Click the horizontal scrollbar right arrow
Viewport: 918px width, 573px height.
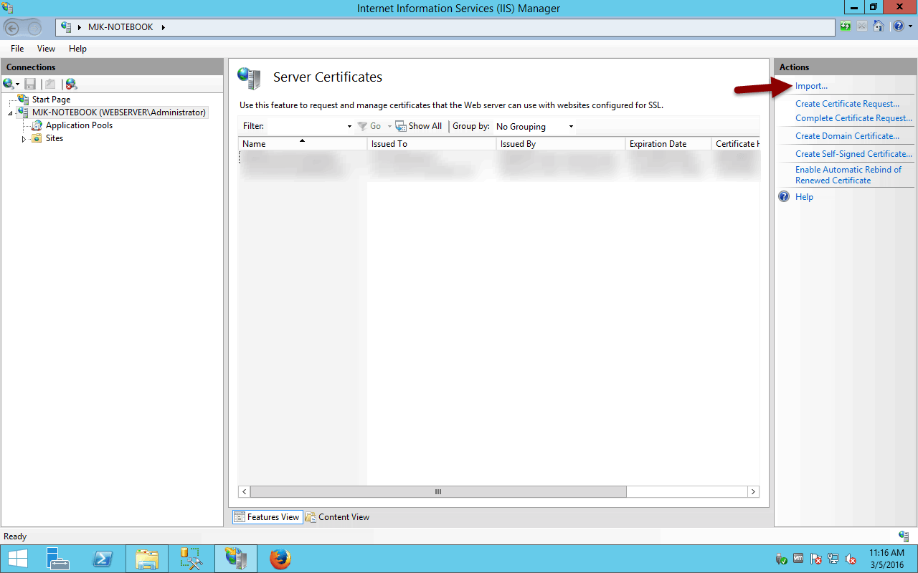tap(753, 492)
